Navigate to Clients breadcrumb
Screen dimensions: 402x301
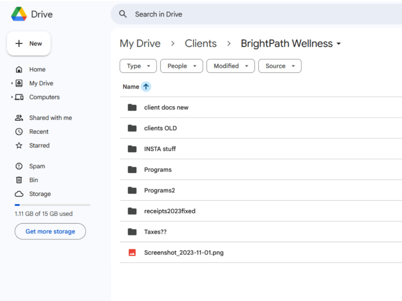(201, 43)
